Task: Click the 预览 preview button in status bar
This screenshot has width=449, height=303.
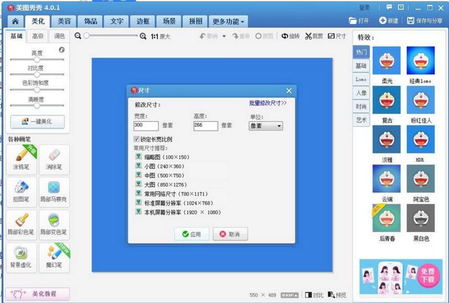Action: pos(337,295)
